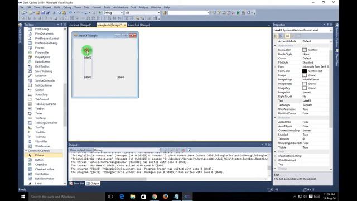Open File Explorer from taskbar
357x201 pixels.
(x=133, y=197)
